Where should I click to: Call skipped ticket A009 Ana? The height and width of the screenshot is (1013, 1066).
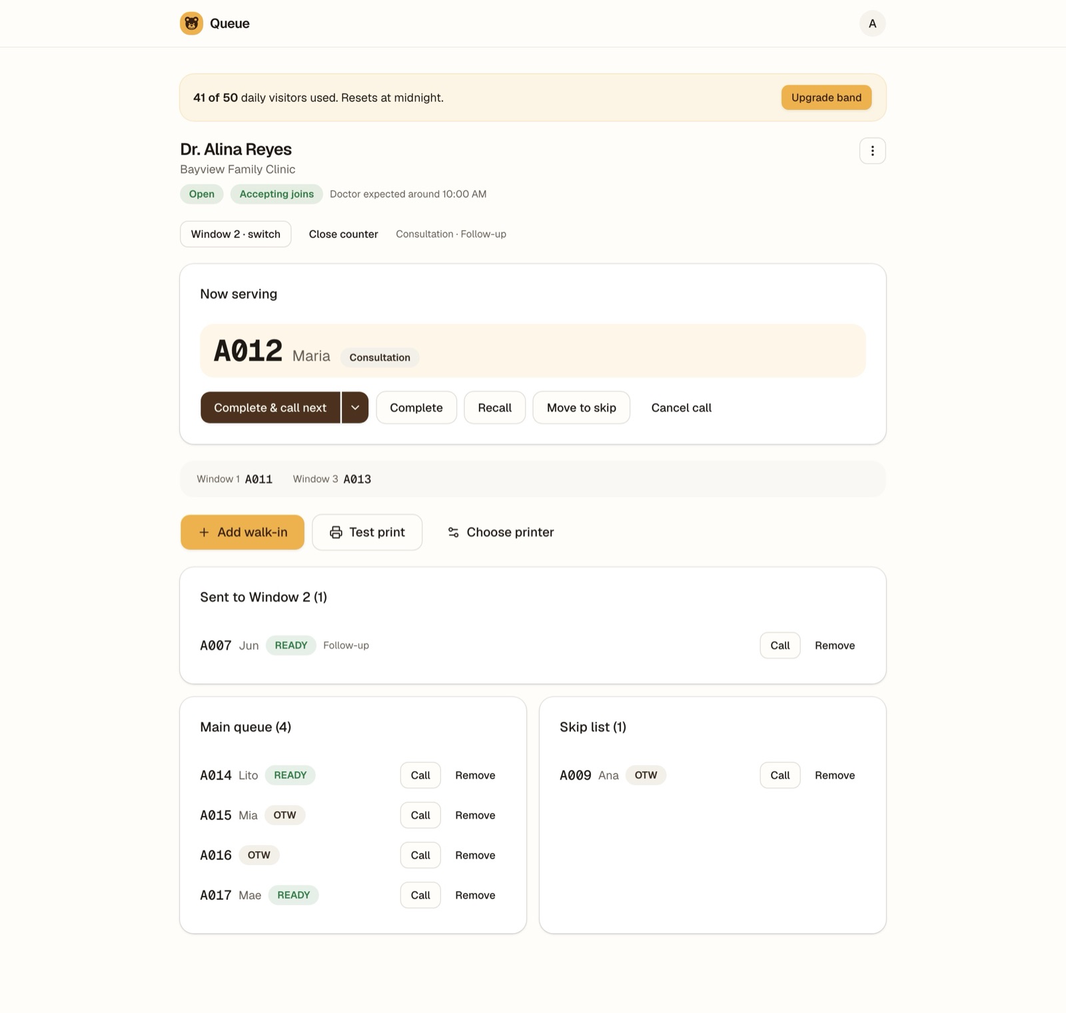(x=780, y=775)
